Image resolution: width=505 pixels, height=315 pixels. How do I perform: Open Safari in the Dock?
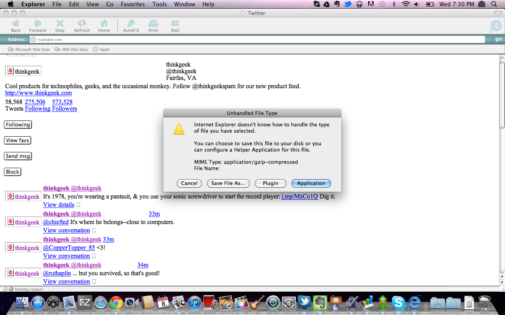[x=100, y=302]
